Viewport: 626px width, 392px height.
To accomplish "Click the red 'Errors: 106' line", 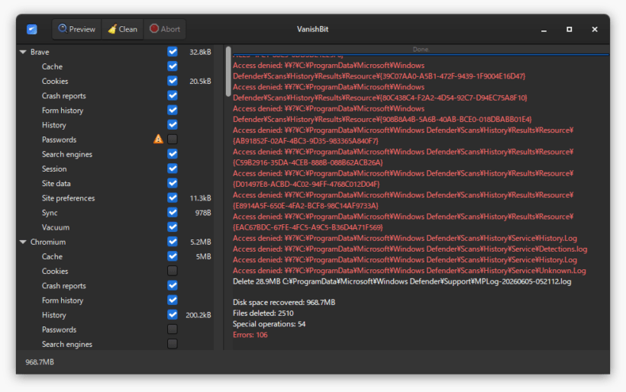I will point(250,335).
